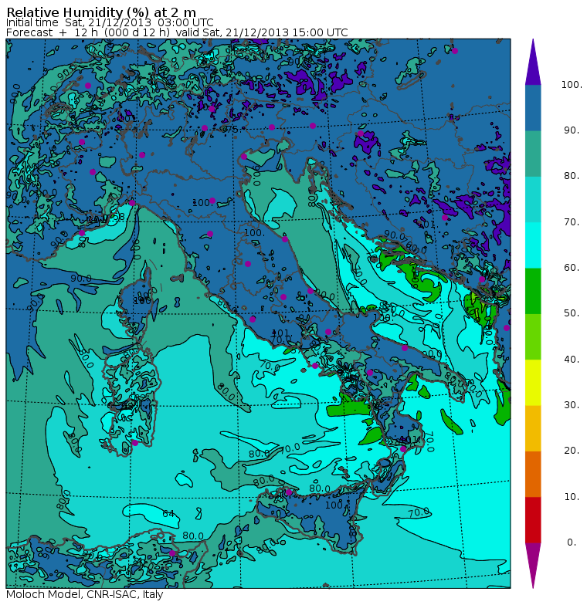Image resolution: width=587 pixels, height=605 pixels.
Task: Pick the red 0–10 segment of the color bar
Action: point(533,520)
